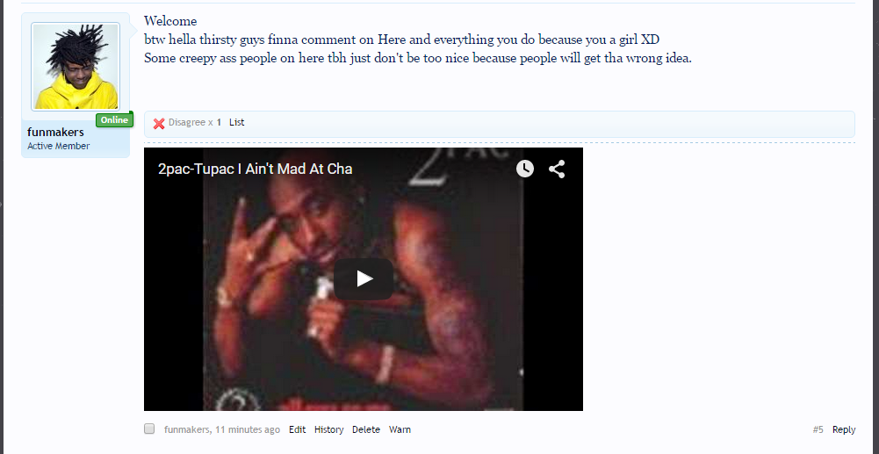The height and width of the screenshot is (454, 879).
Task: View the post History
Action: tap(328, 430)
